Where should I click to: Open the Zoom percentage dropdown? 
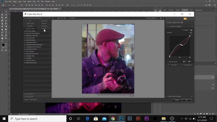pos(152,18)
